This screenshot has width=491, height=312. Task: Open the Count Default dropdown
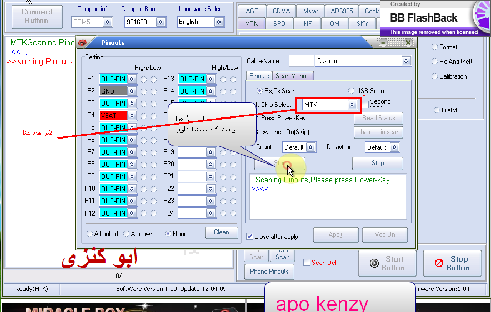tap(310, 147)
